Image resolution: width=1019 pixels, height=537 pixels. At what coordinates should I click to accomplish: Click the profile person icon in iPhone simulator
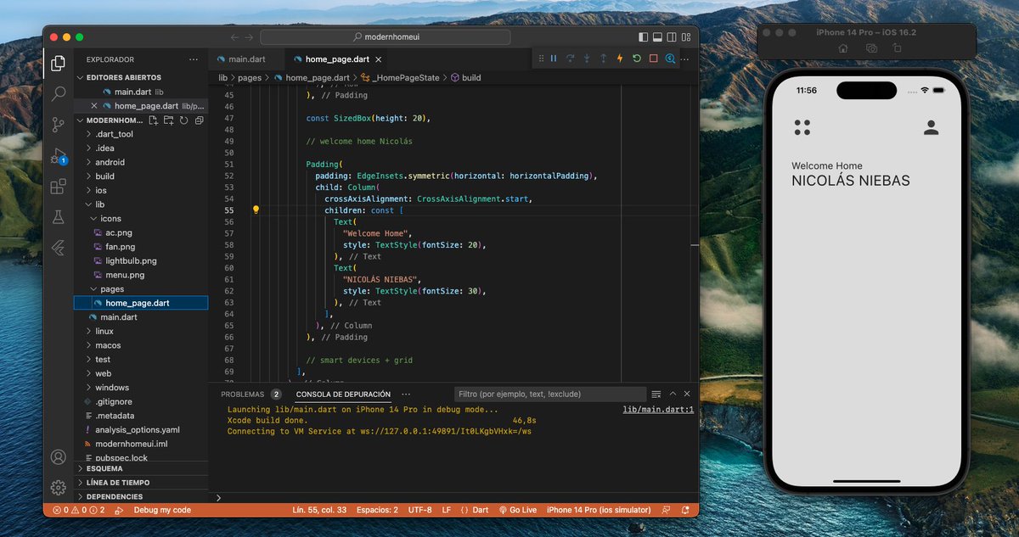tap(931, 127)
